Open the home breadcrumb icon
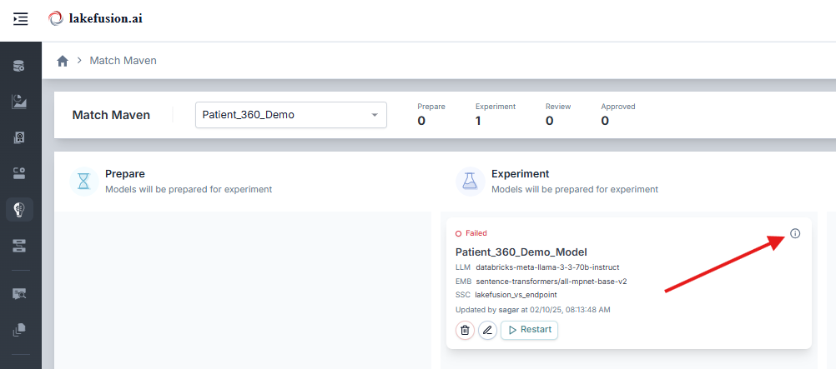Screen dimensions: 836x369 coord(63,61)
